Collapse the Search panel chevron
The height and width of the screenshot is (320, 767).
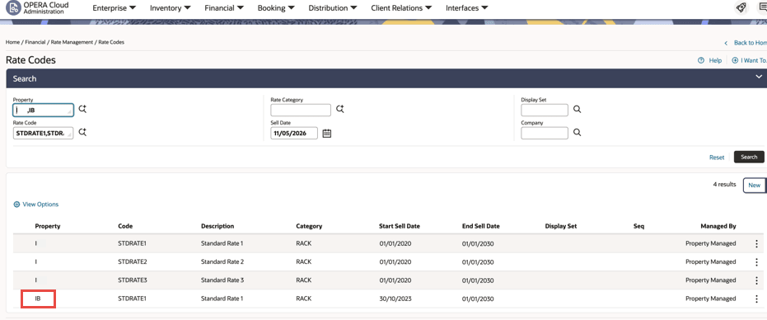pos(759,77)
